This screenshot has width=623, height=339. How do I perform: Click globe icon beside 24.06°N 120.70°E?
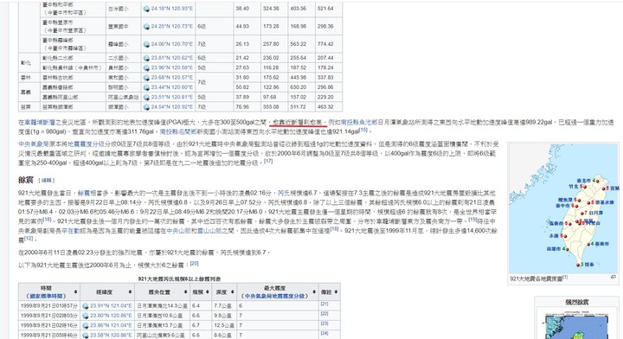(146, 44)
